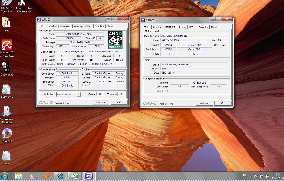Click Internet Explorer in the taskbar
Screen dimensions: 284x181
pos(60,176)
